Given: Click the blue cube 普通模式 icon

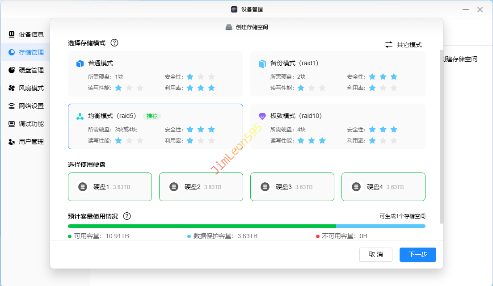Looking at the screenshot, I should pyautogui.click(x=80, y=63).
